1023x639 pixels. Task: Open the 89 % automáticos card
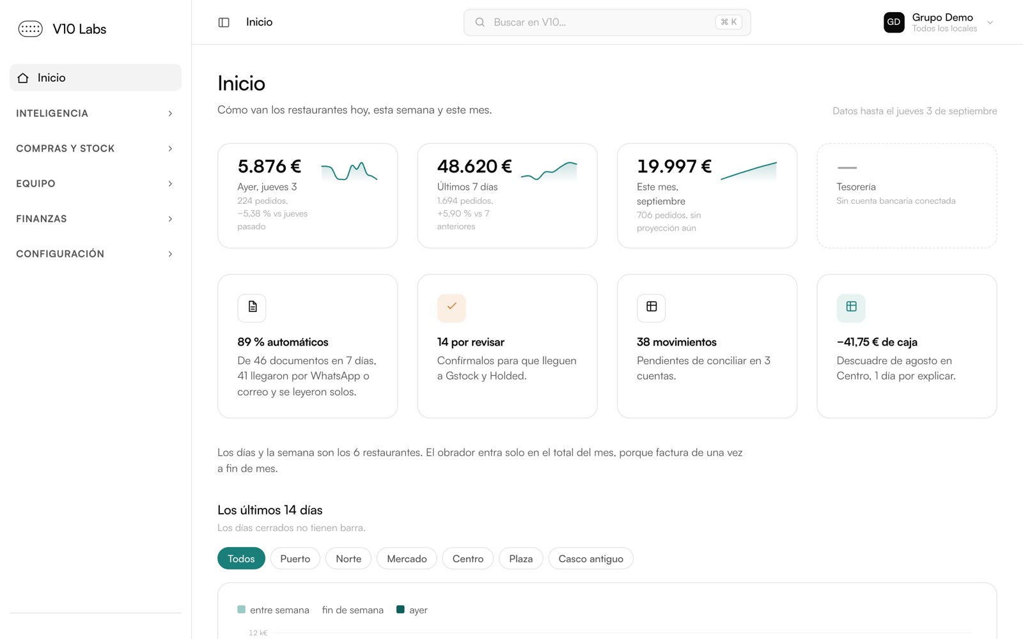[308, 346]
